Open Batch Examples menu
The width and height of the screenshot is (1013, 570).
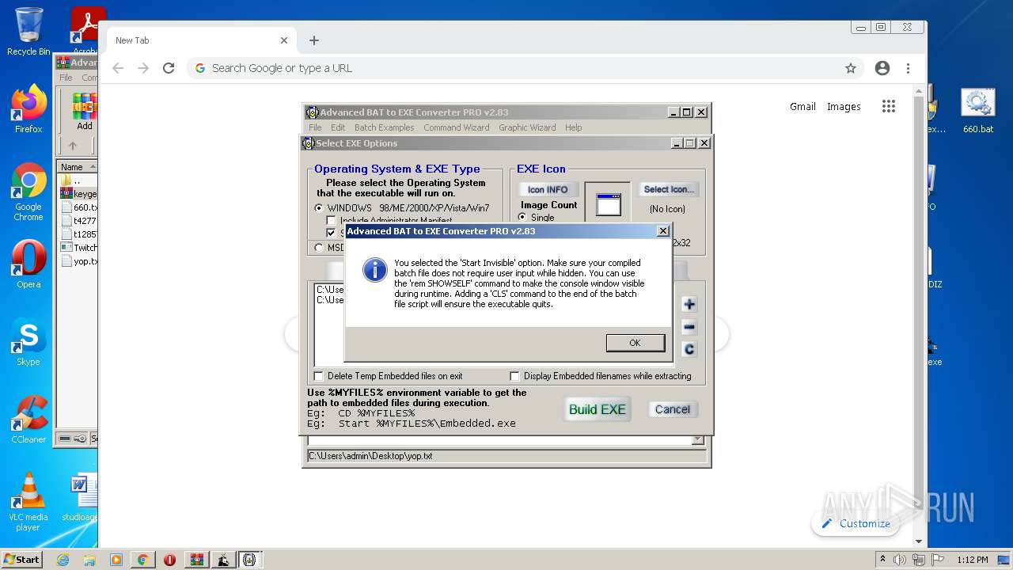coord(385,127)
